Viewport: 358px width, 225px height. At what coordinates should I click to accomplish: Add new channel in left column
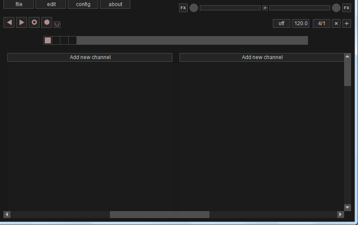(90, 57)
